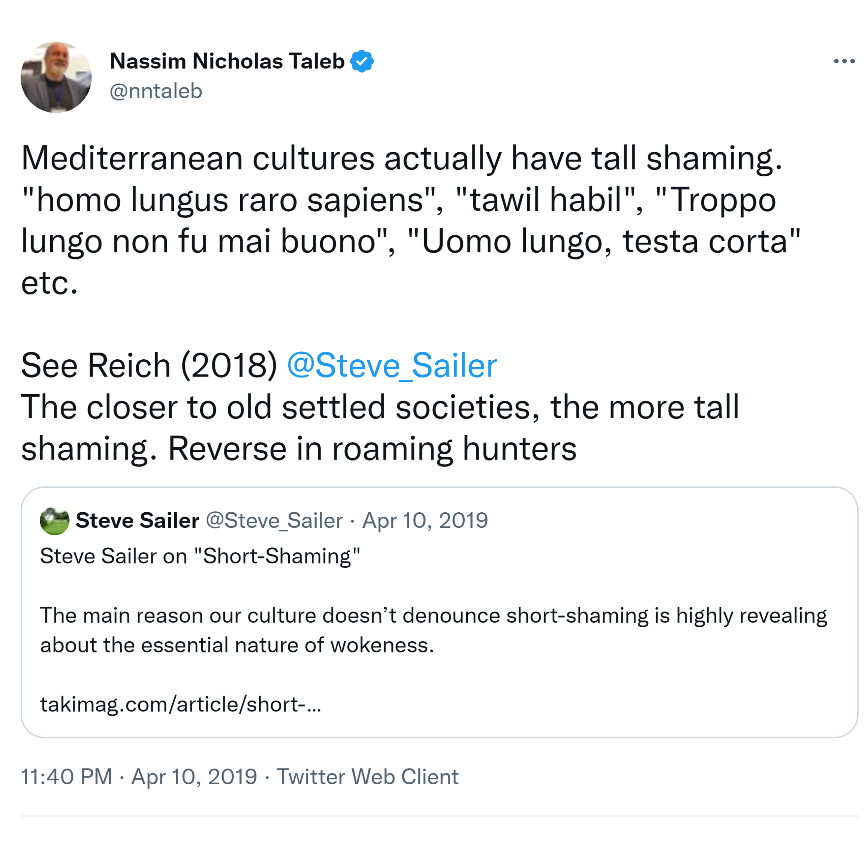Click Steve Sailer's small avatar in quoted tweet
Viewport: 868px width, 842px height.
coord(54,520)
